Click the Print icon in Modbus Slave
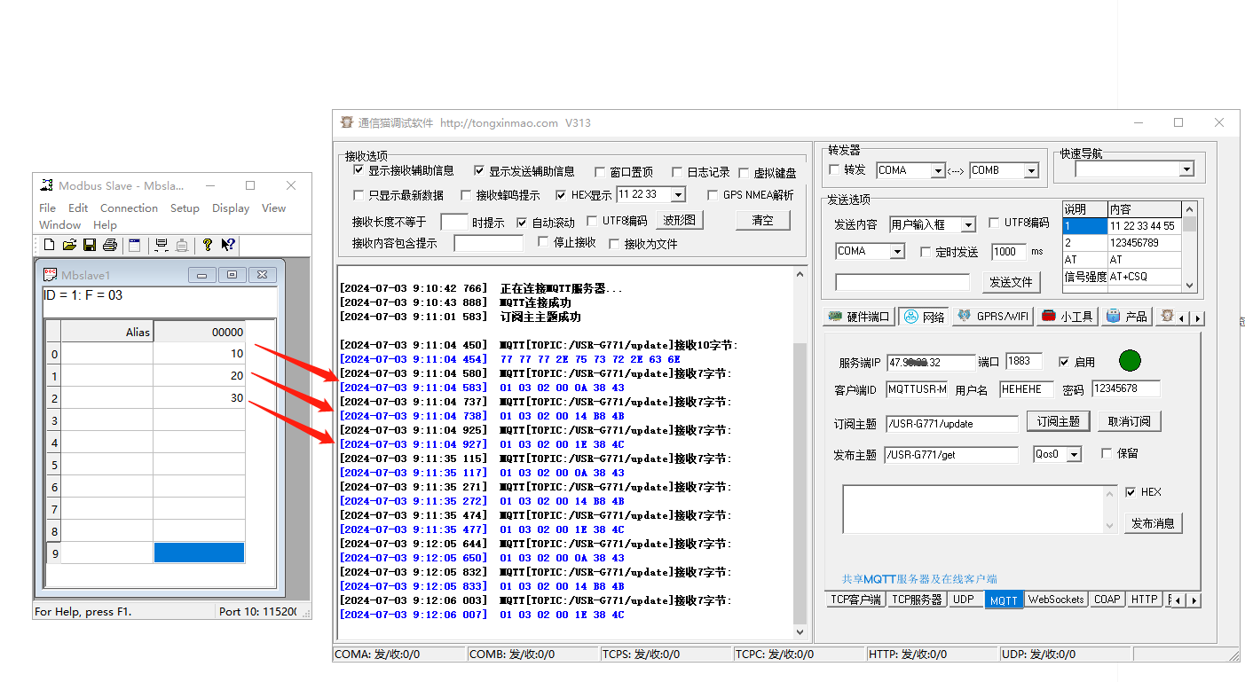 (109, 245)
